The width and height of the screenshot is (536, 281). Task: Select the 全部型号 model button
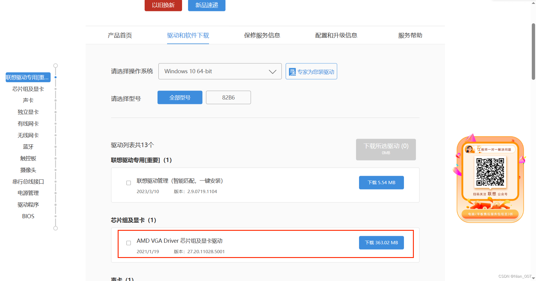(180, 97)
